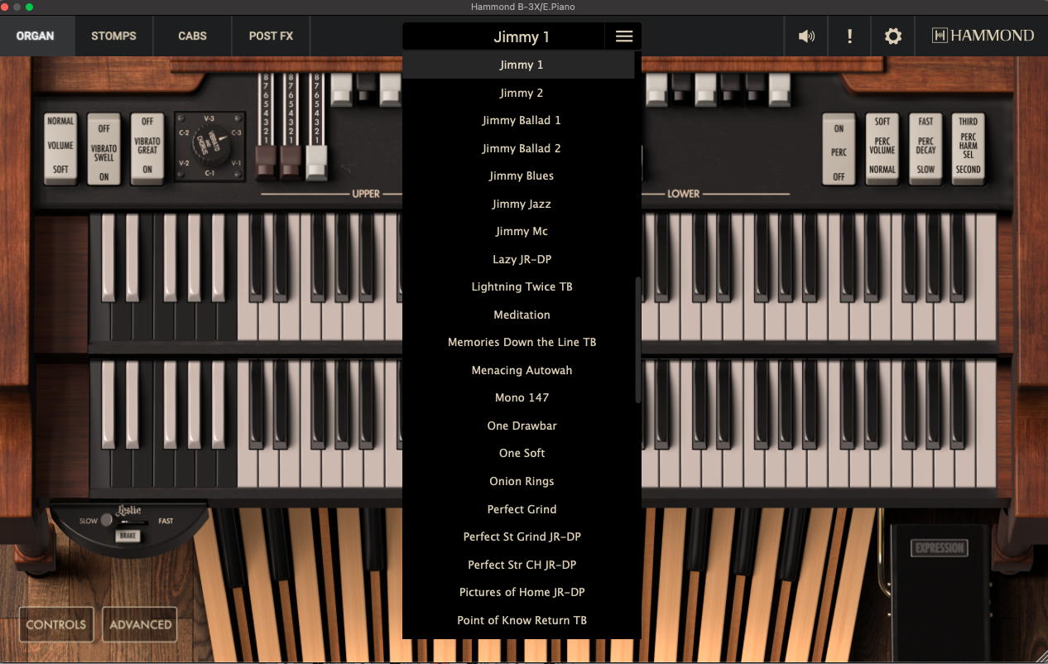
Task: Switch to the STOMPS tab
Action: coord(113,36)
